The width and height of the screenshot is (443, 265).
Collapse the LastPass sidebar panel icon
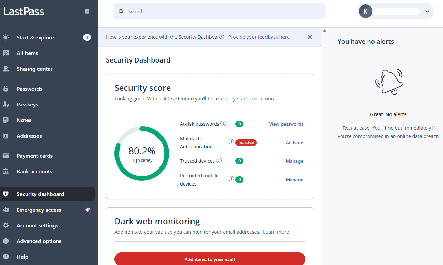[x=87, y=11]
